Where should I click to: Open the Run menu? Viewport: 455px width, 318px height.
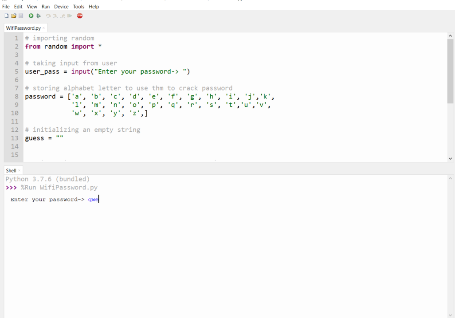click(x=46, y=7)
